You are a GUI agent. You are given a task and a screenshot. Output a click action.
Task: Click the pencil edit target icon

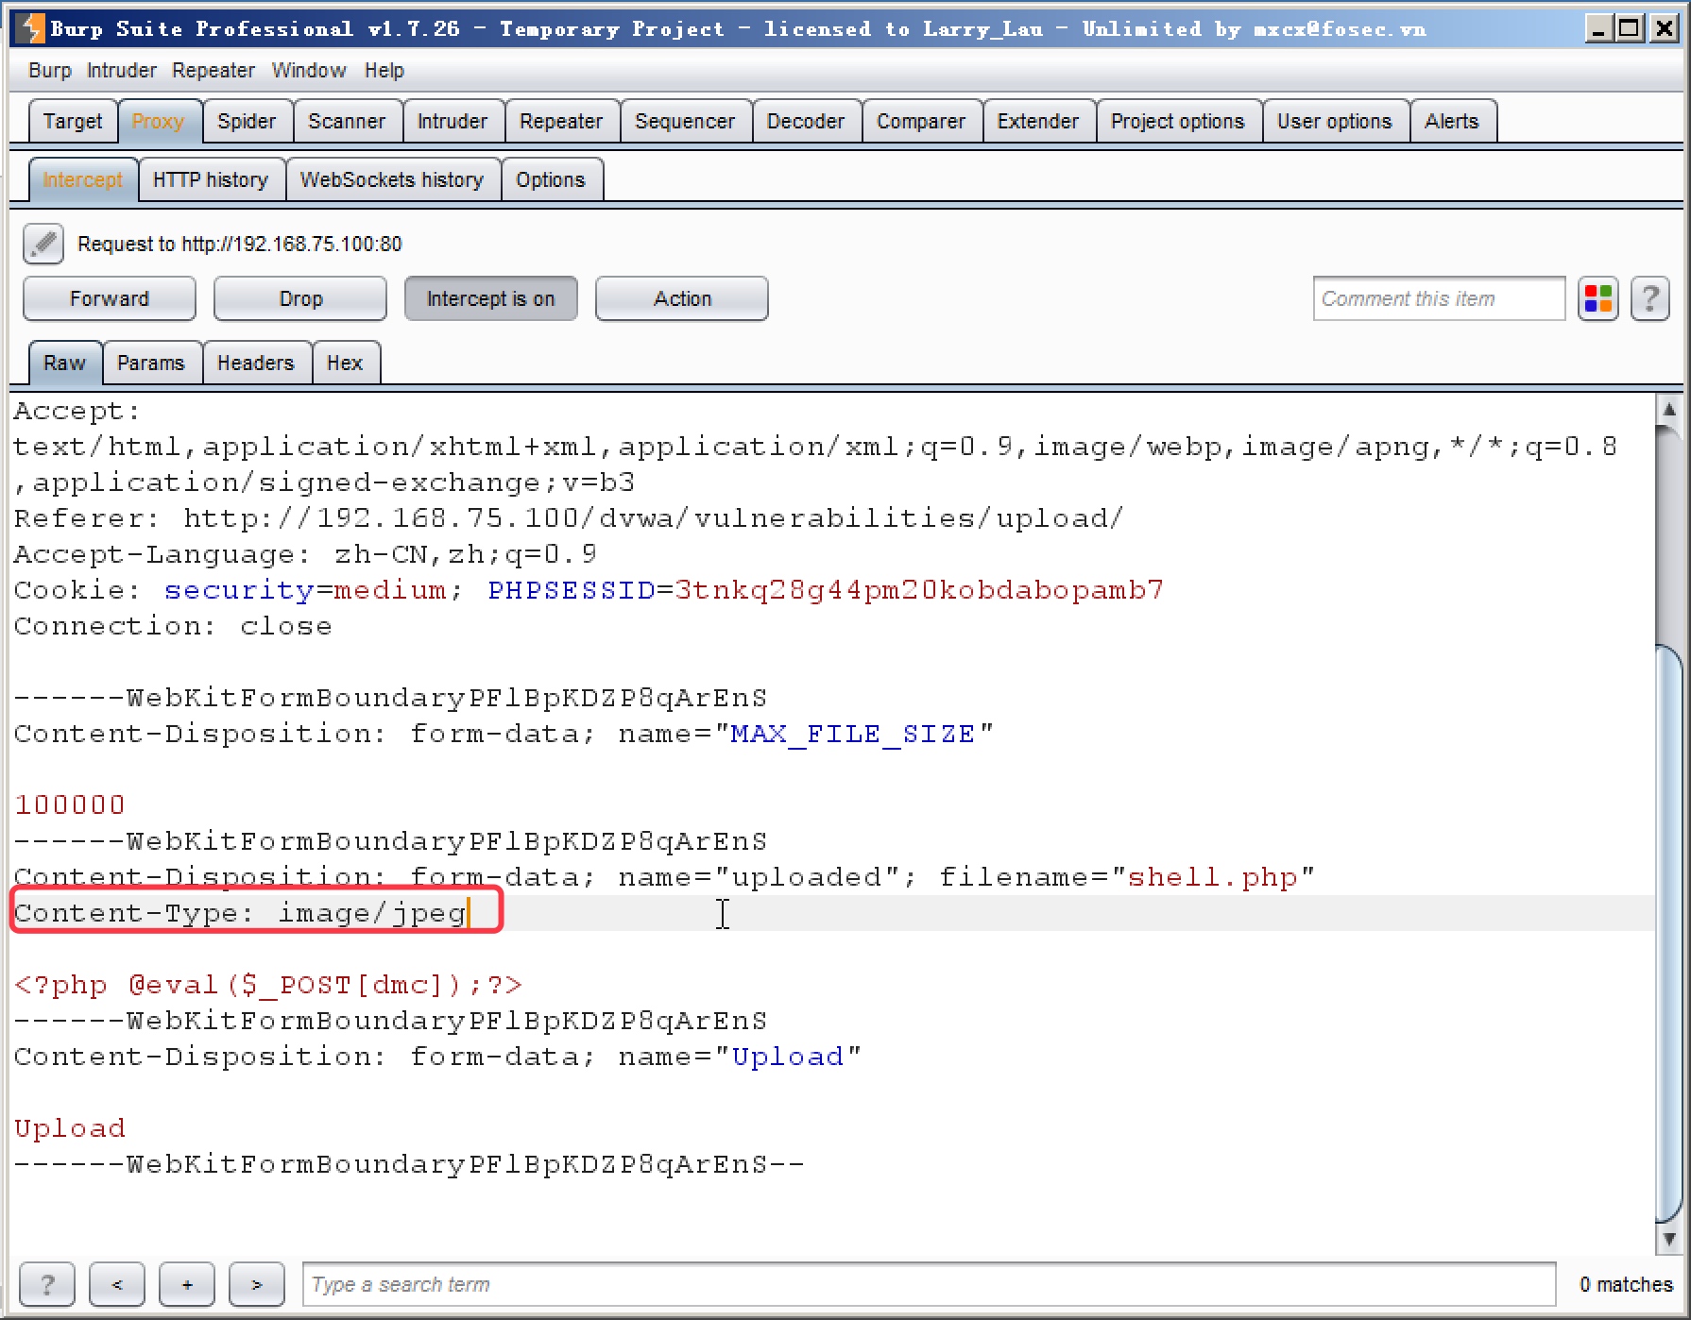pyautogui.click(x=43, y=244)
